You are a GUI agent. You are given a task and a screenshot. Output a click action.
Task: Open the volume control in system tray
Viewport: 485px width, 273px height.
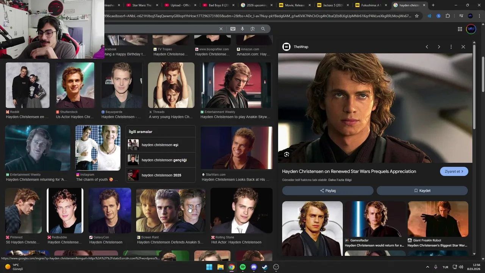click(461, 267)
